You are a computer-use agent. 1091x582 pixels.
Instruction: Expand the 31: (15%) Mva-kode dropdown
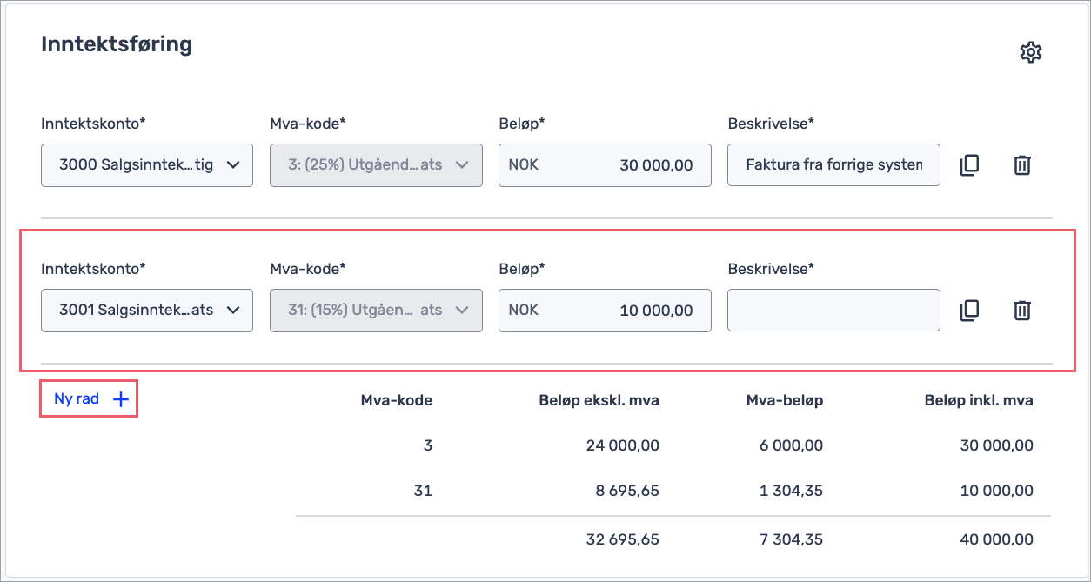(376, 310)
